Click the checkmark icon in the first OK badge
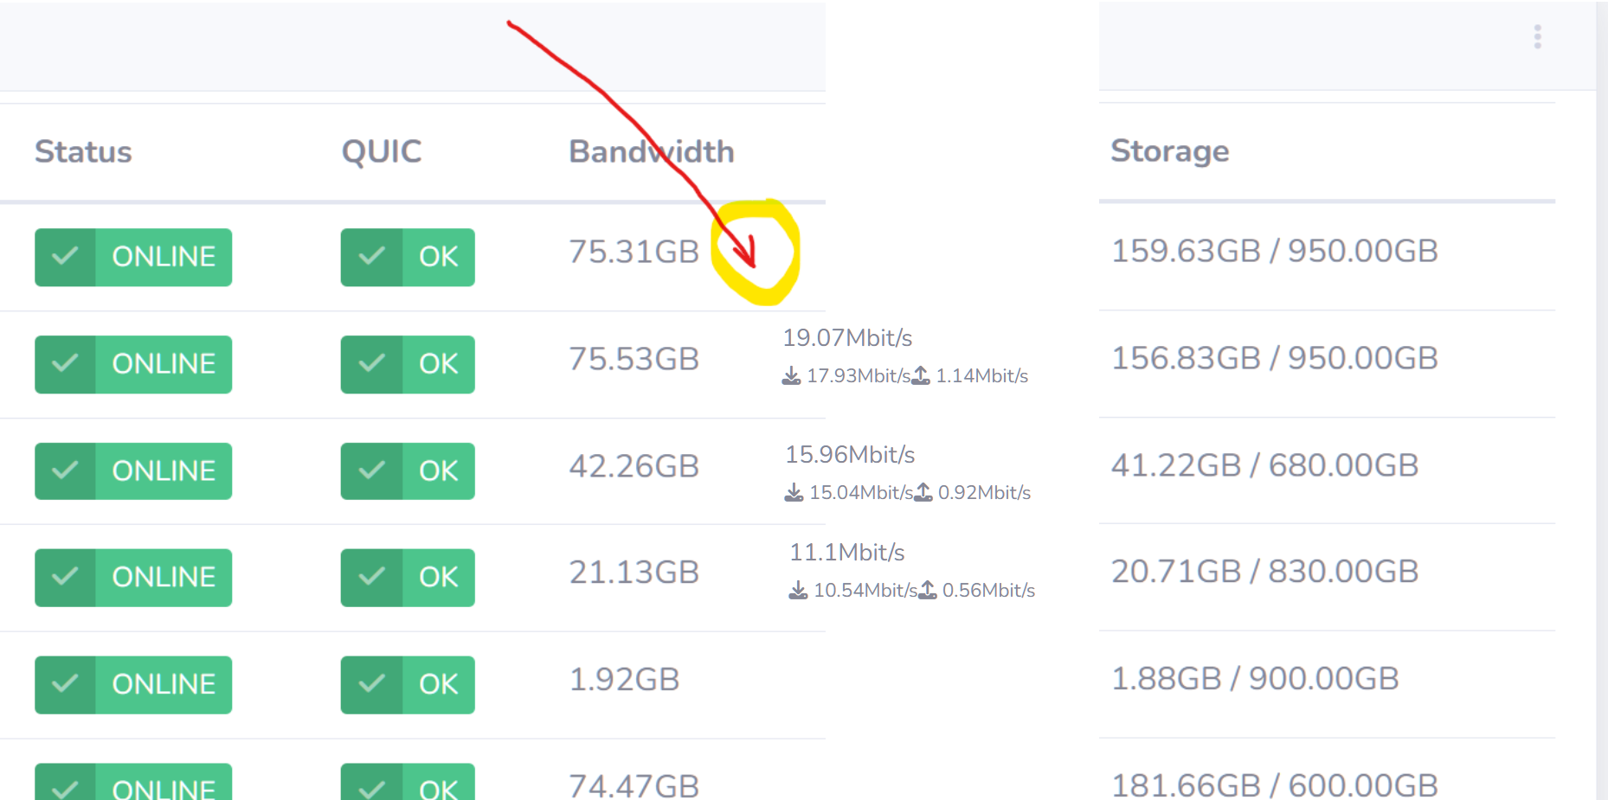The width and height of the screenshot is (1608, 800). tap(372, 257)
